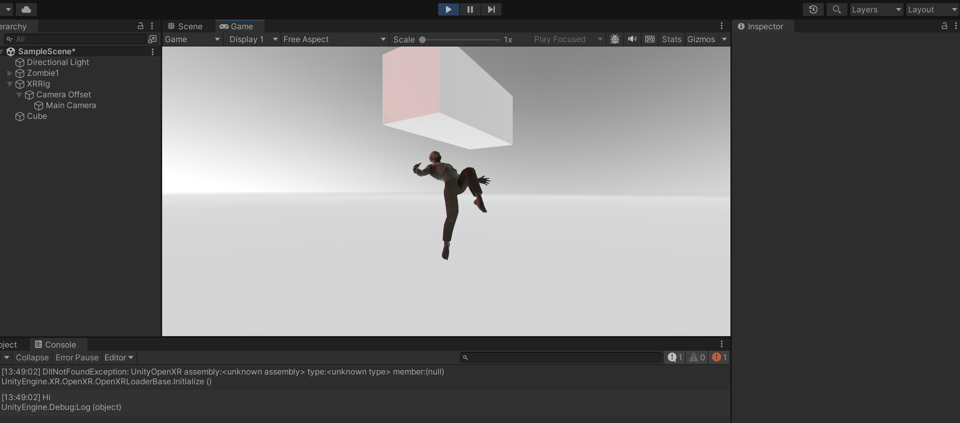Toggle Error Pause in Console
Viewport: 960px width, 423px height.
[77, 357]
